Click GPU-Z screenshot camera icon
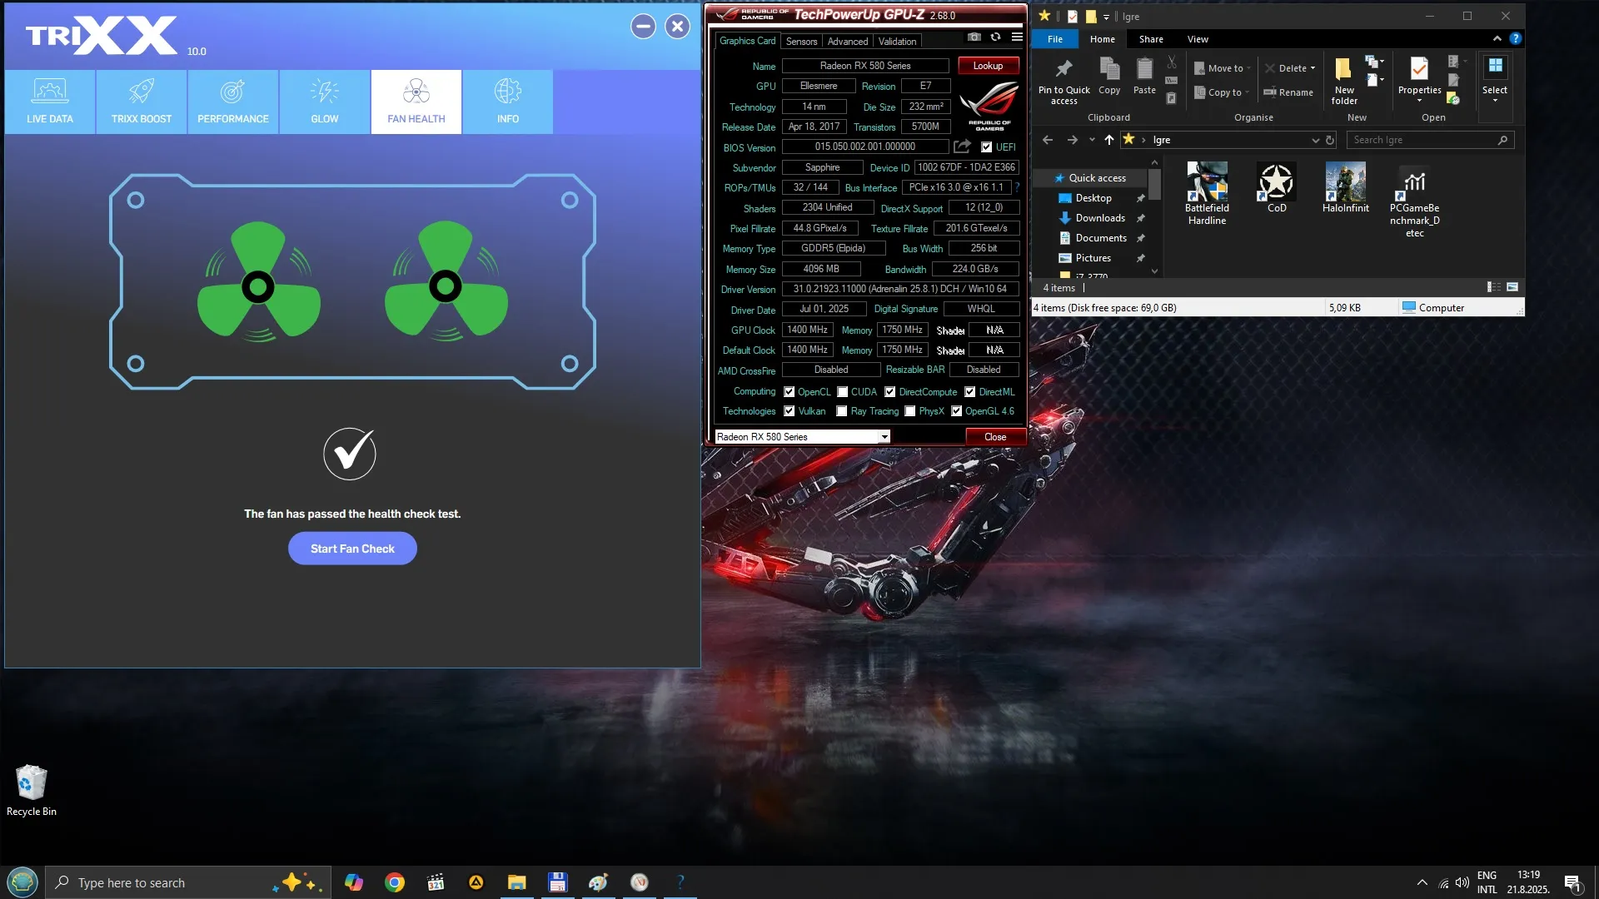The image size is (1599, 899). [x=974, y=37]
